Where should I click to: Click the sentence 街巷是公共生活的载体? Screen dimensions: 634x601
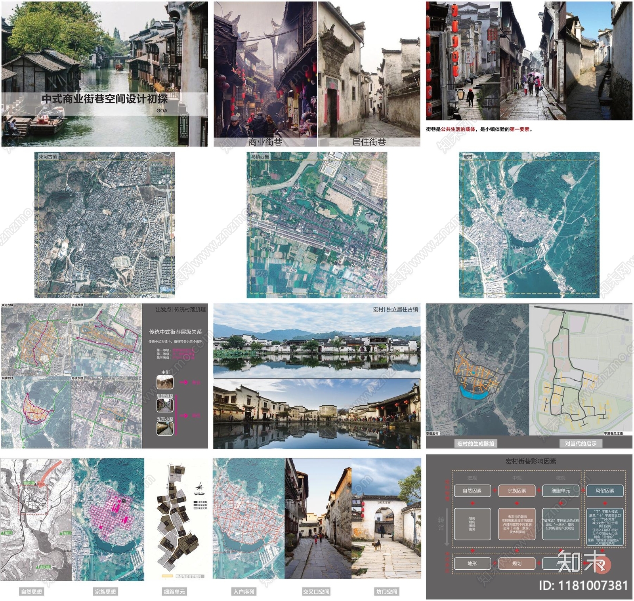pos(451,129)
